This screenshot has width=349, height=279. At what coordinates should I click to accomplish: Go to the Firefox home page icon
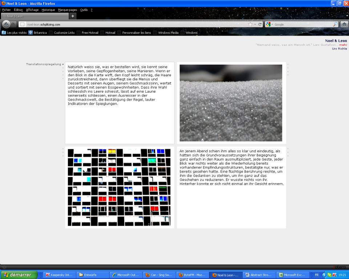coord(344,24)
